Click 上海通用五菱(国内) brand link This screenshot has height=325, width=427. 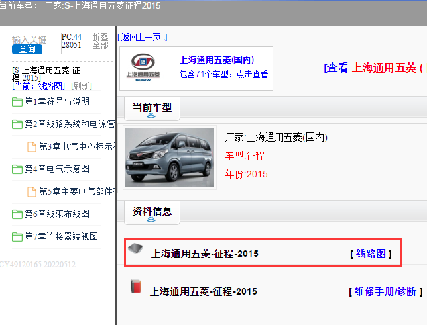pyautogui.click(x=217, y=60)
